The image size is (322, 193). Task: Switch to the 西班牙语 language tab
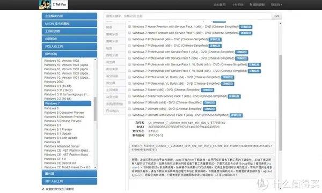[115, 55]
